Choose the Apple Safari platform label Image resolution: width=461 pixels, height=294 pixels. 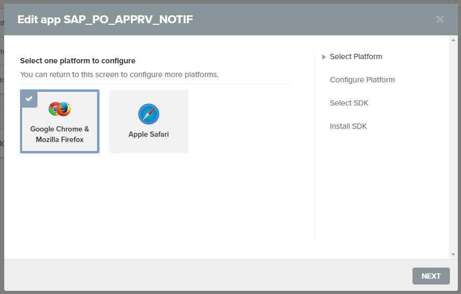[148, 134]
